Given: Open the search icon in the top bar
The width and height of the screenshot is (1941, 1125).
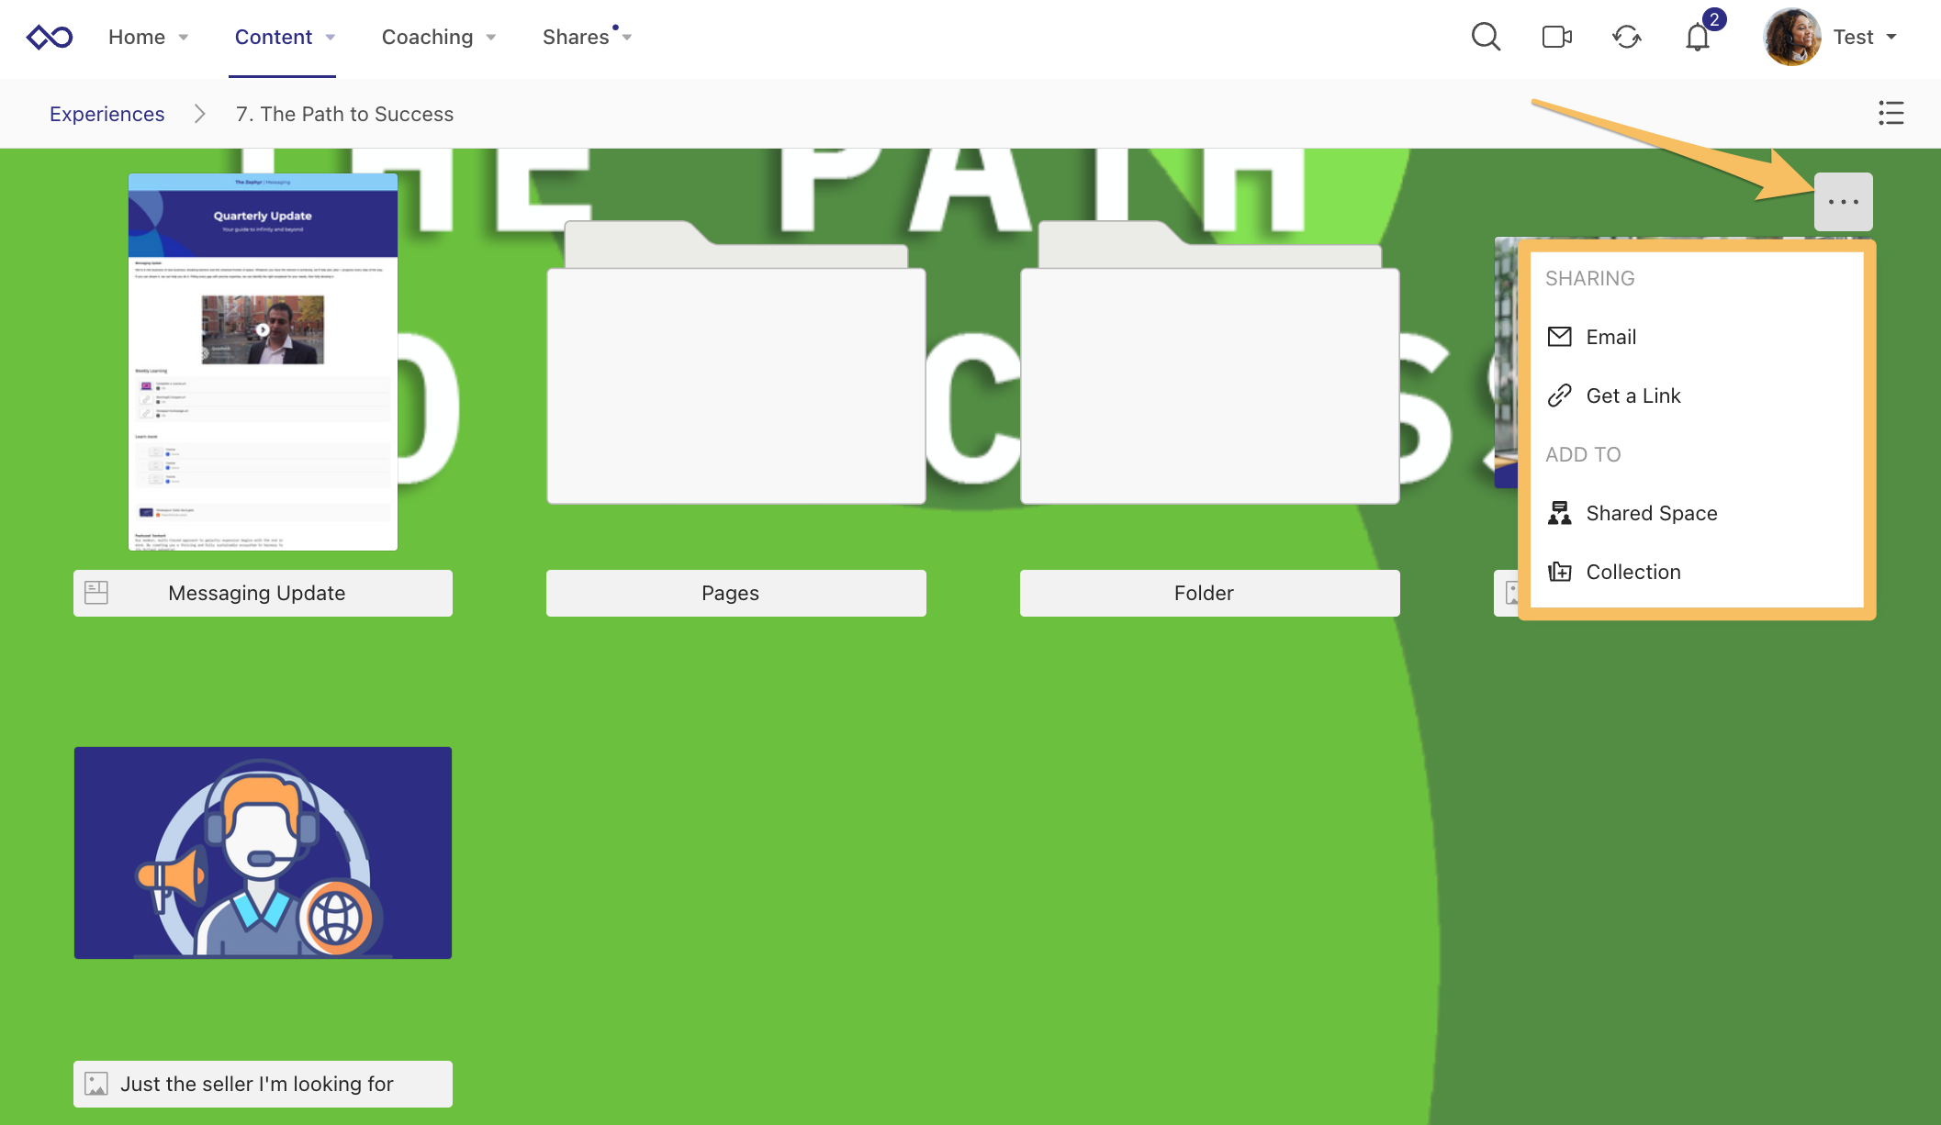Looking at the screenshot, I should pos(1486,37).
